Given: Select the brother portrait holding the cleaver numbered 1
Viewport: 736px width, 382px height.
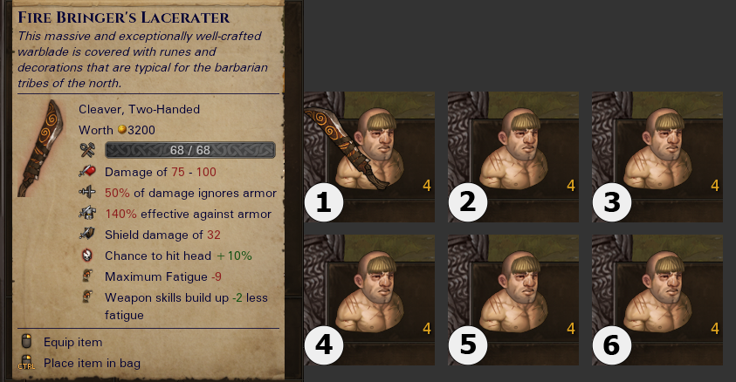Looking at the screenshot, I should (x=369, y=157).
